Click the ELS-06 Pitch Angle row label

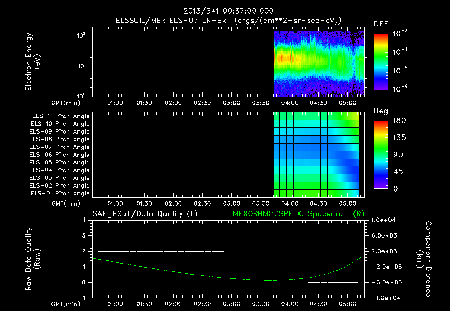(59, 155)
